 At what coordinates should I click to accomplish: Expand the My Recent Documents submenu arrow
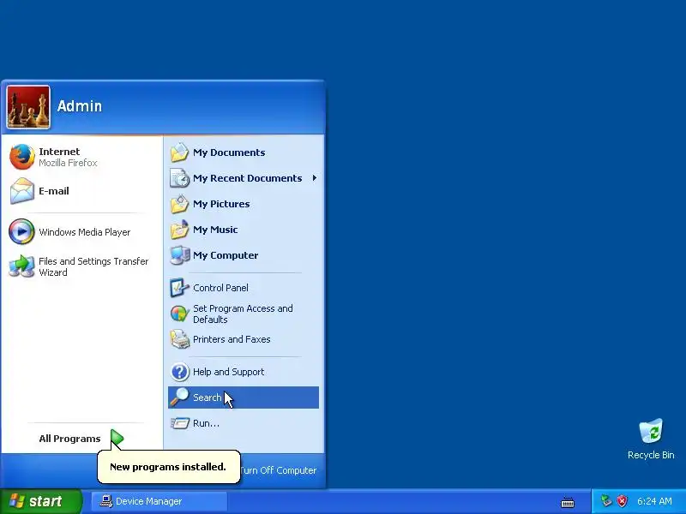[314, 178]
